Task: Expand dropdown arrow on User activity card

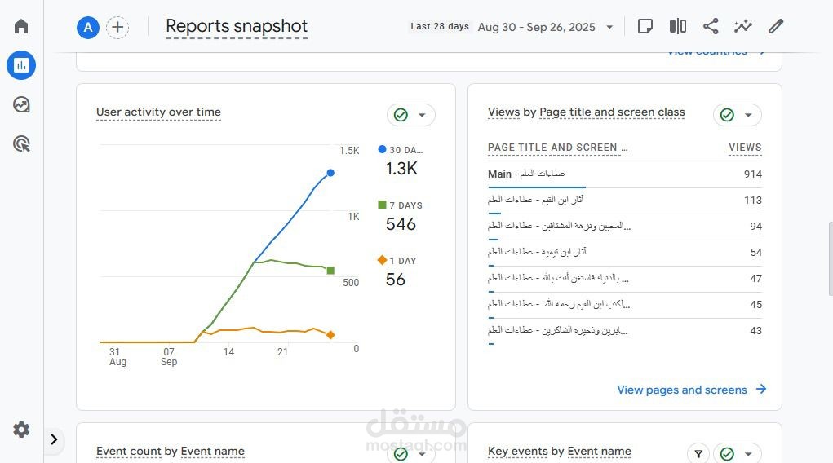Action: [x=422, y=115]
